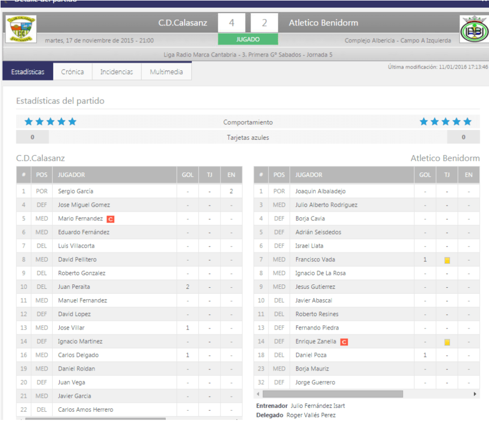
Task: Click right arrow of Atletico Benidorm table scrollbar
Action: click(475, 394)
